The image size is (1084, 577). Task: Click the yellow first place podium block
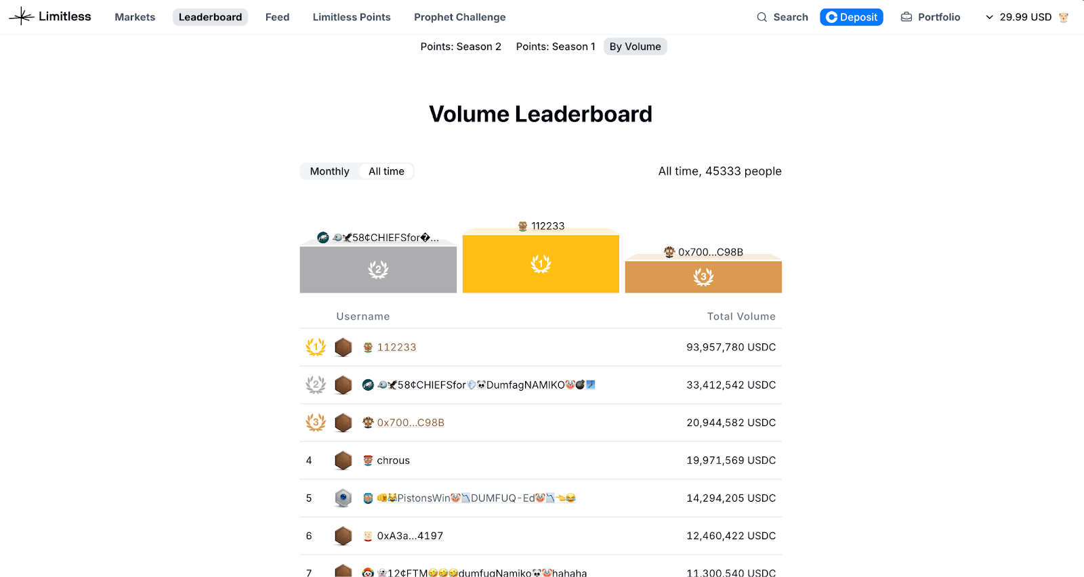pos(541,263)
